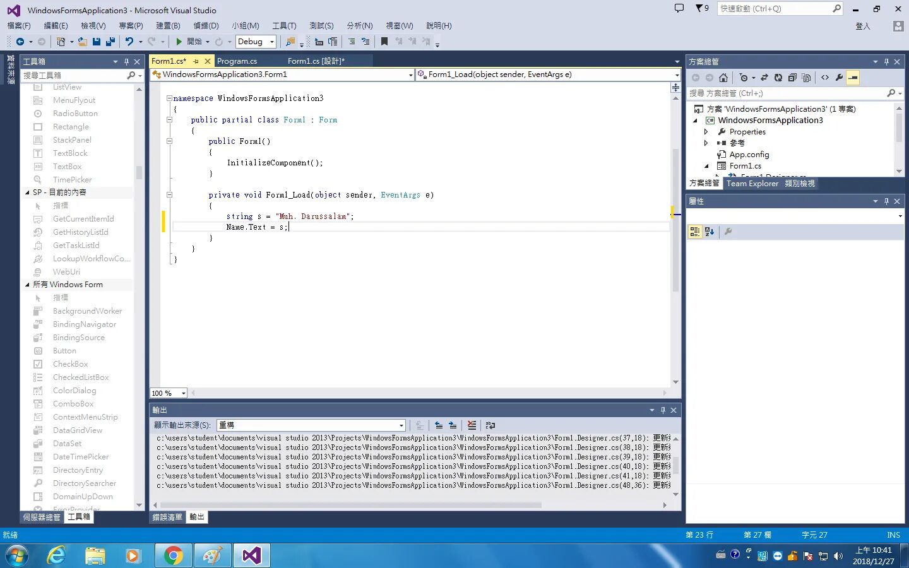Image resolution: width=909 pixels, height=568 pixels.
Task: Open Internet Explorer from the Windows taskbar
Action: (57, 555)
